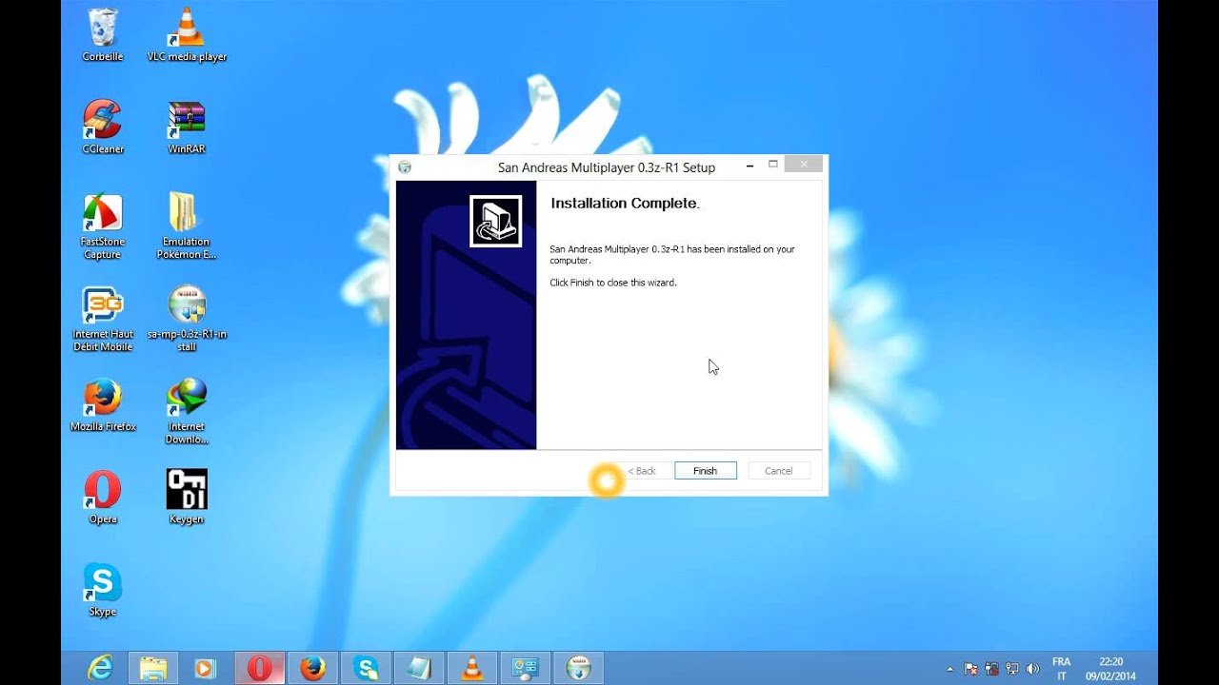Select the Keygen desktop icon
Viewport: 1219px width, 685px height.
coord(187,498)
